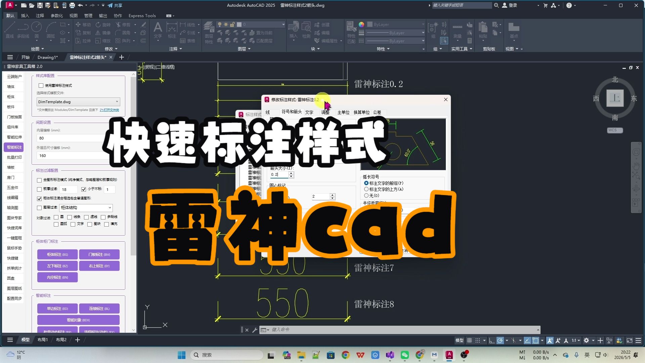
Task: Click the Copy (复制) modify tool
Action: 83,33
